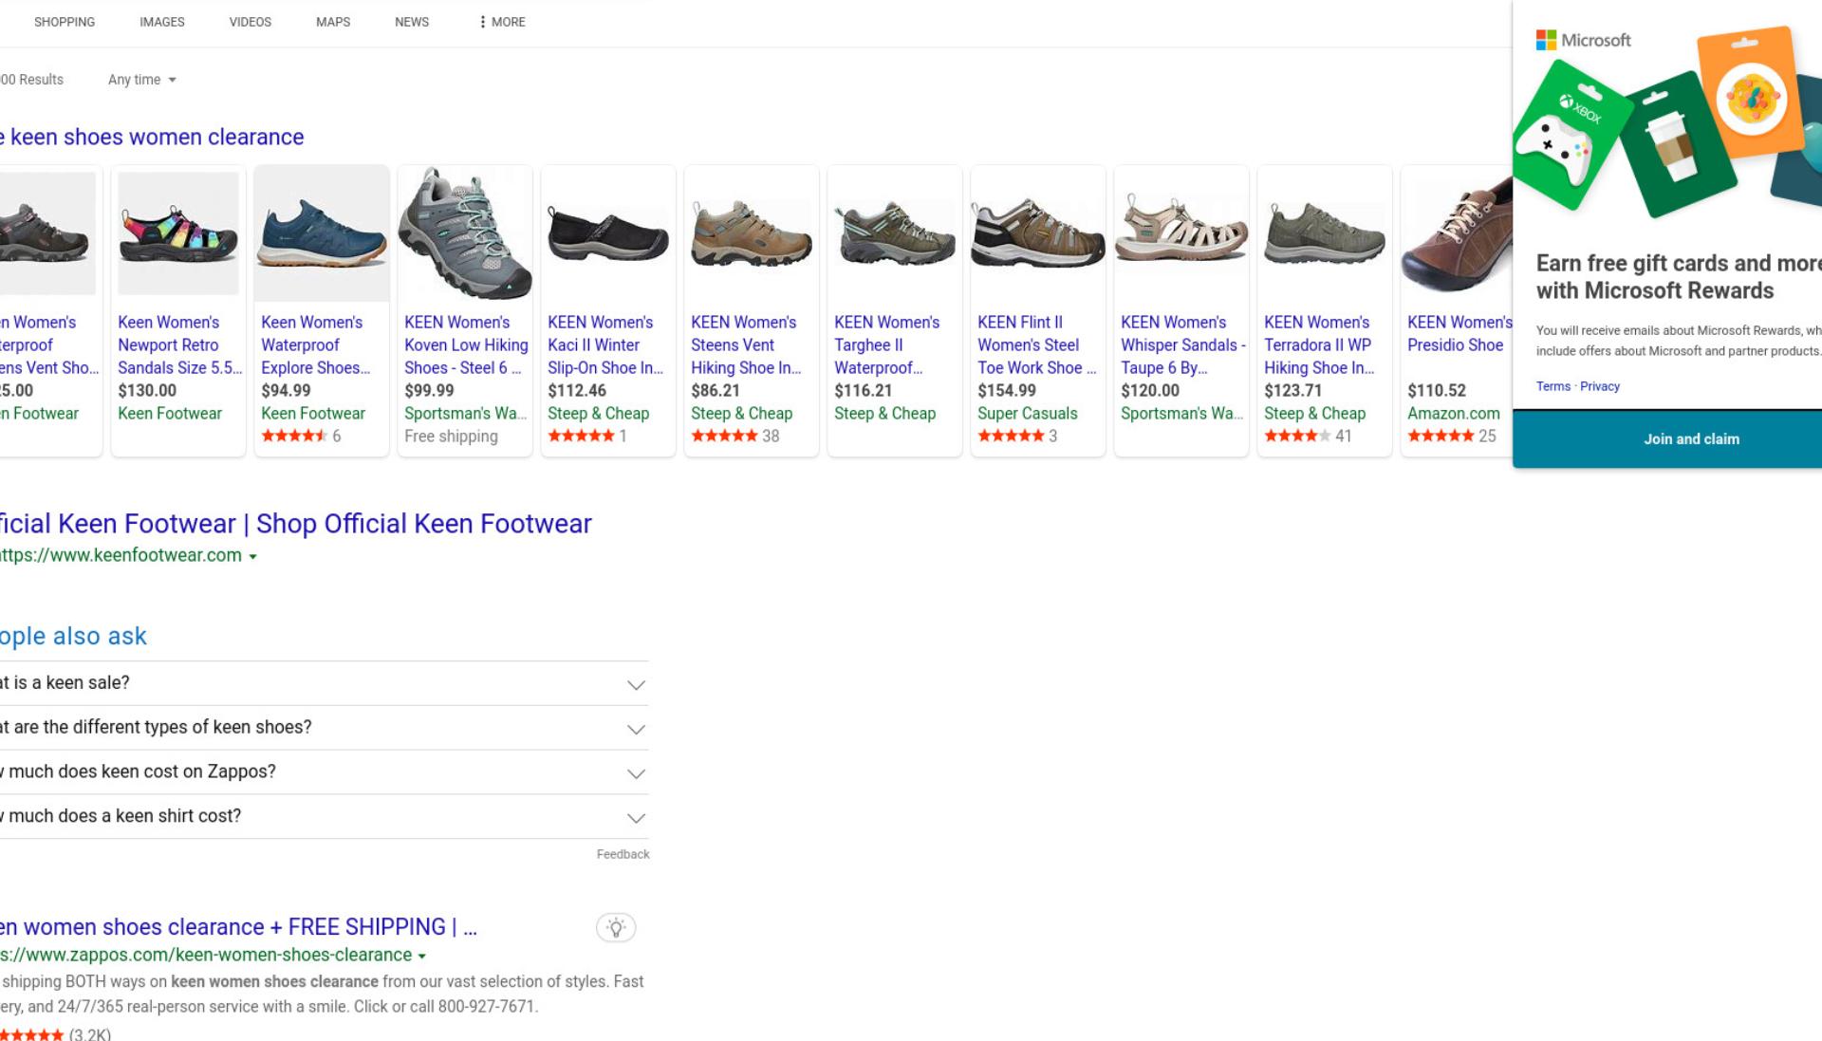Switch to the IMAGES tab

tap(162, 22)
